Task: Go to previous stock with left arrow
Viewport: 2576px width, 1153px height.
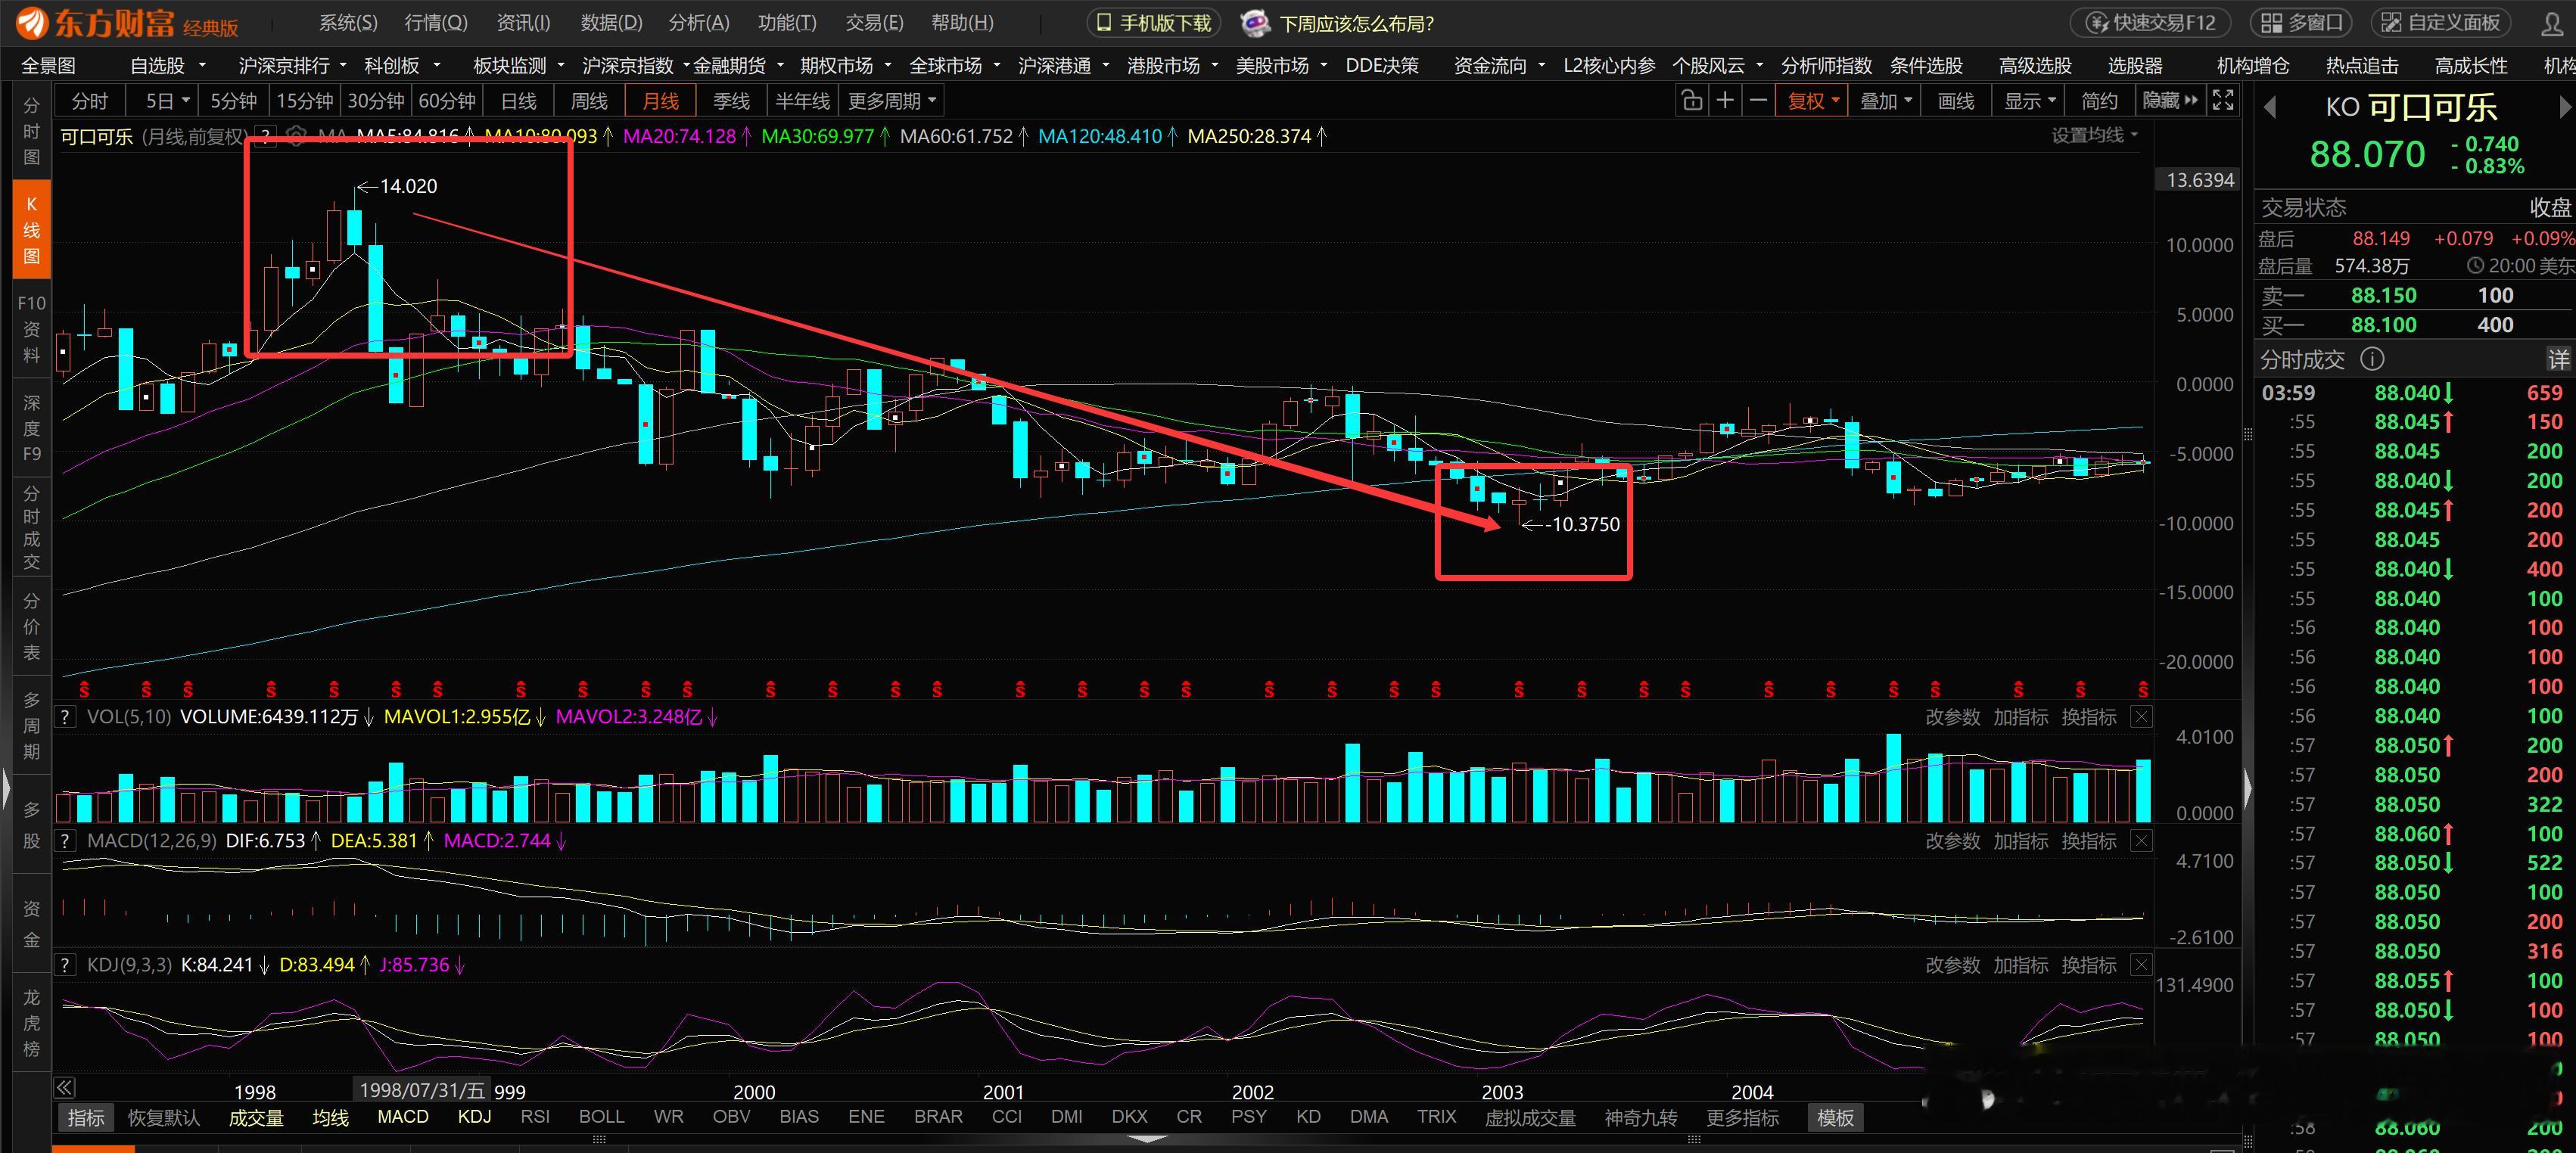Action: pyautogui.click(x=2269, y=107)
